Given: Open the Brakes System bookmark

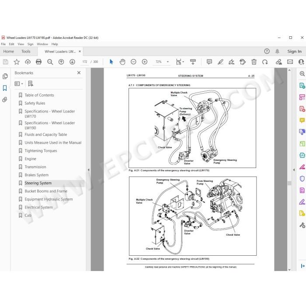Looking at the screenshot, I should (x=36, y=175).
